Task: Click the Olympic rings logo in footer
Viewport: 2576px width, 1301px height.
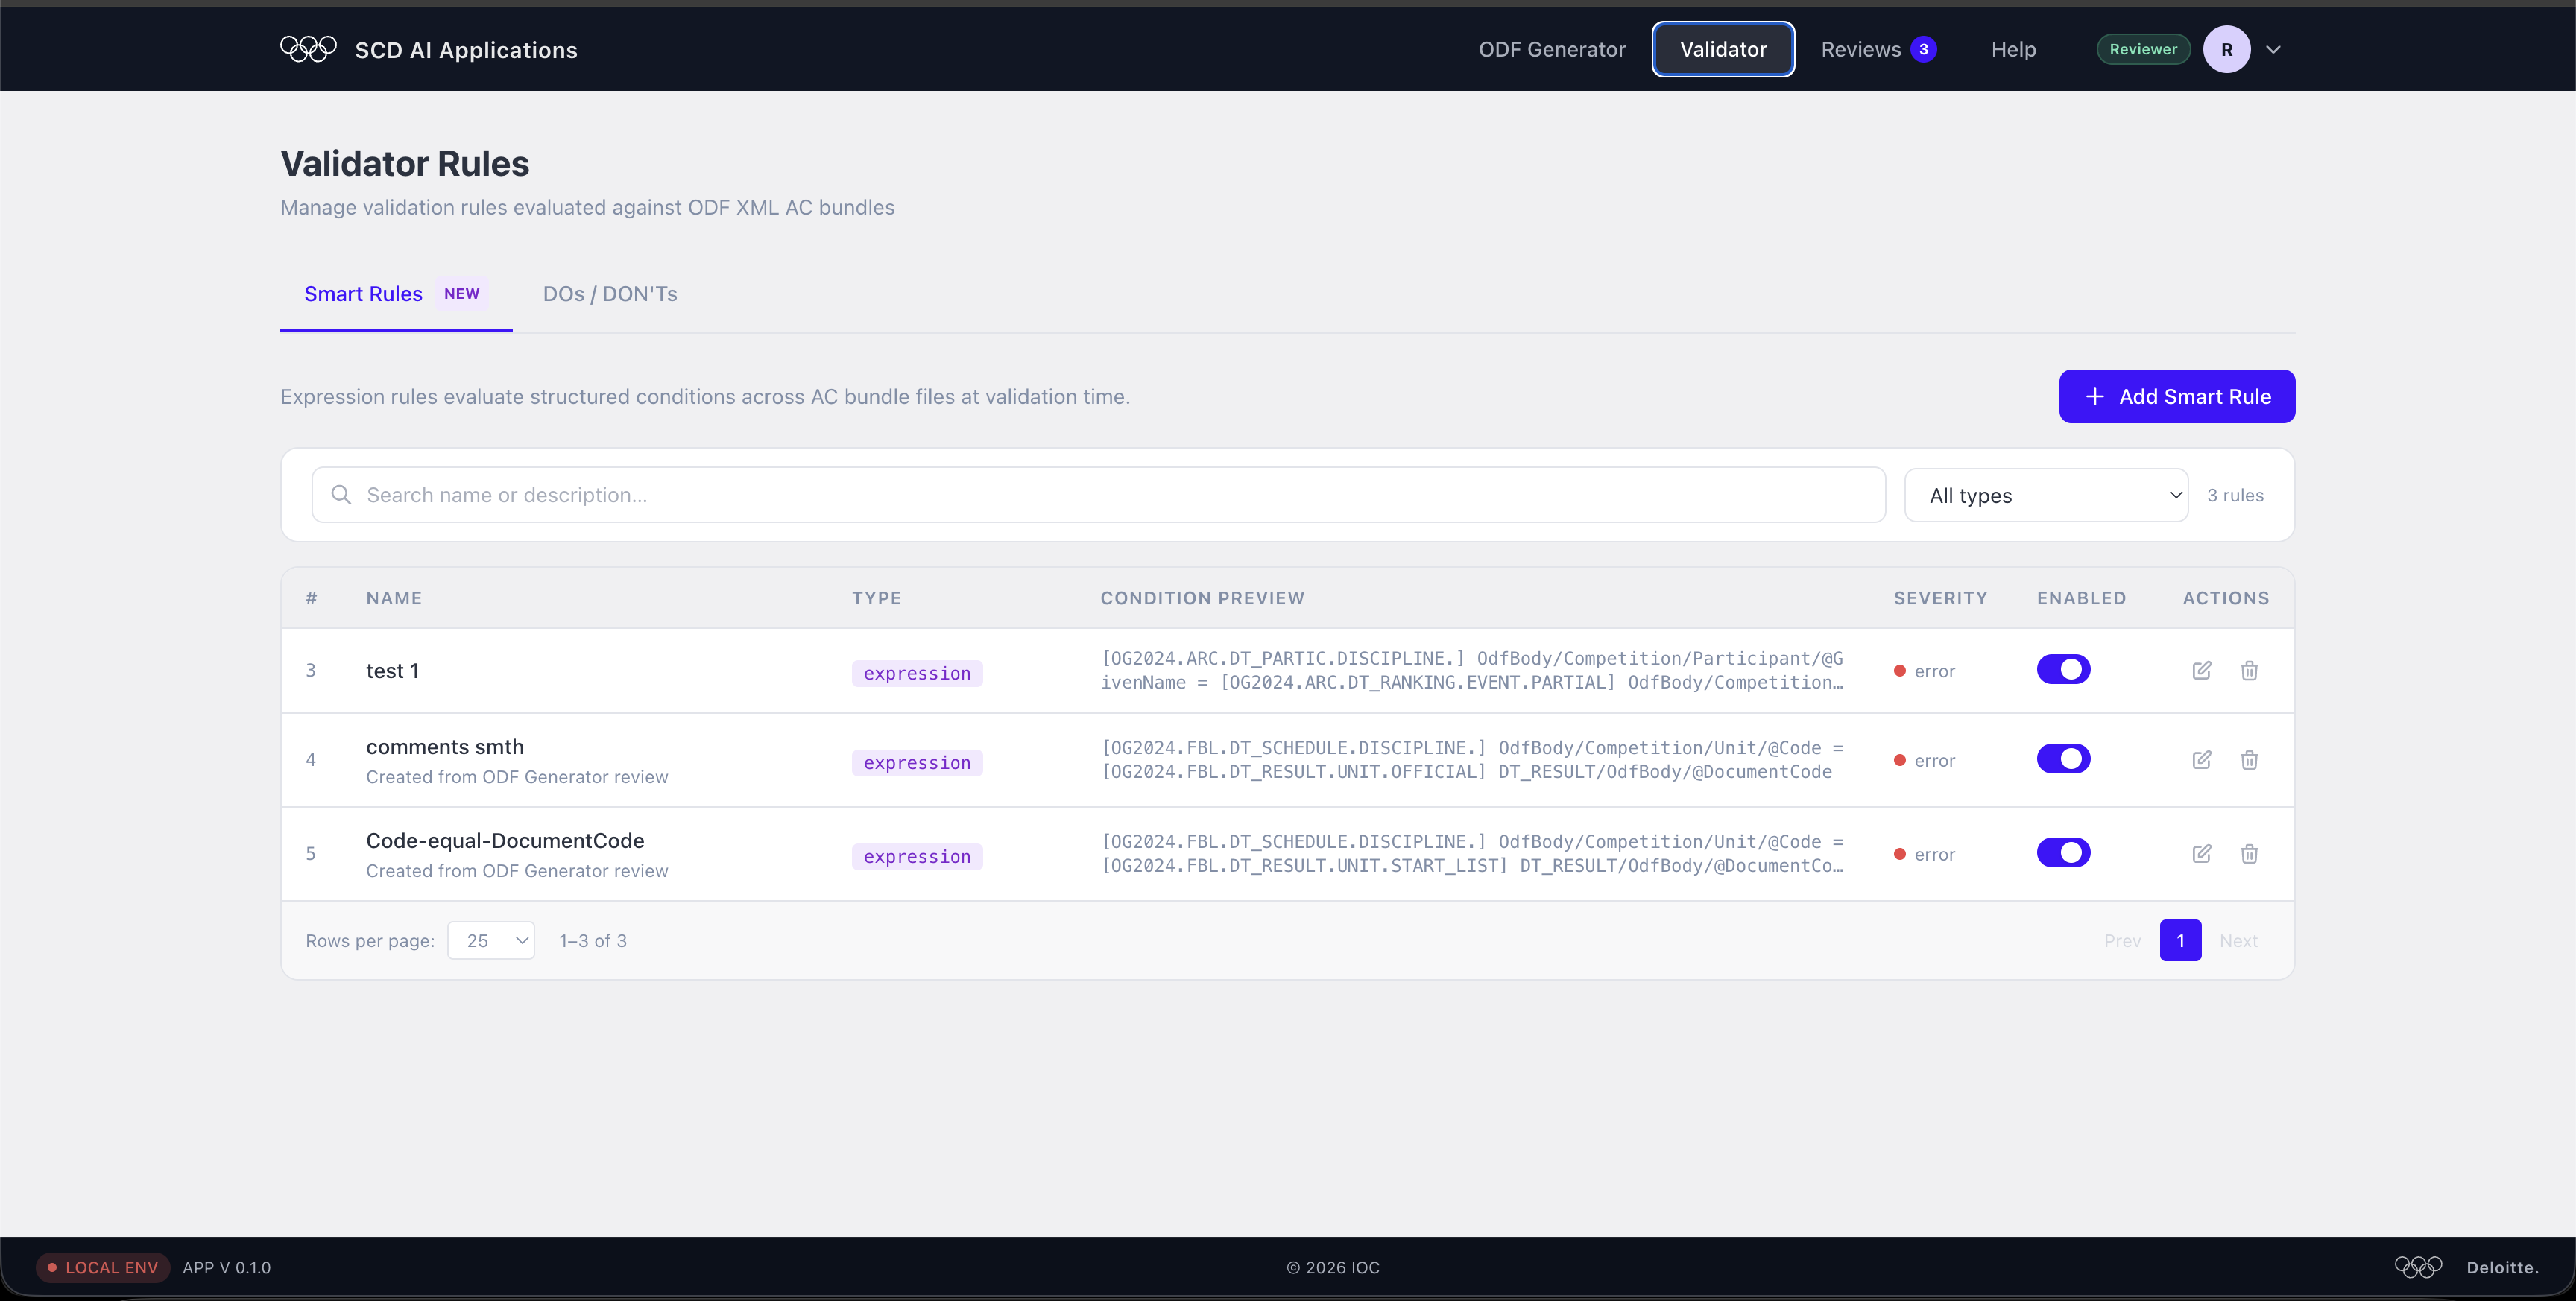Action: 2418,1267
